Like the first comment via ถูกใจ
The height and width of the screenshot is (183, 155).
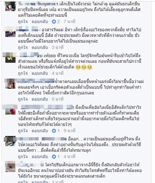pos(23,21)
